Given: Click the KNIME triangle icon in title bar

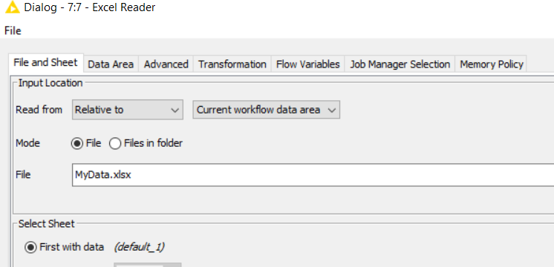Looking at the screenshot, I should tap(13, 7).
